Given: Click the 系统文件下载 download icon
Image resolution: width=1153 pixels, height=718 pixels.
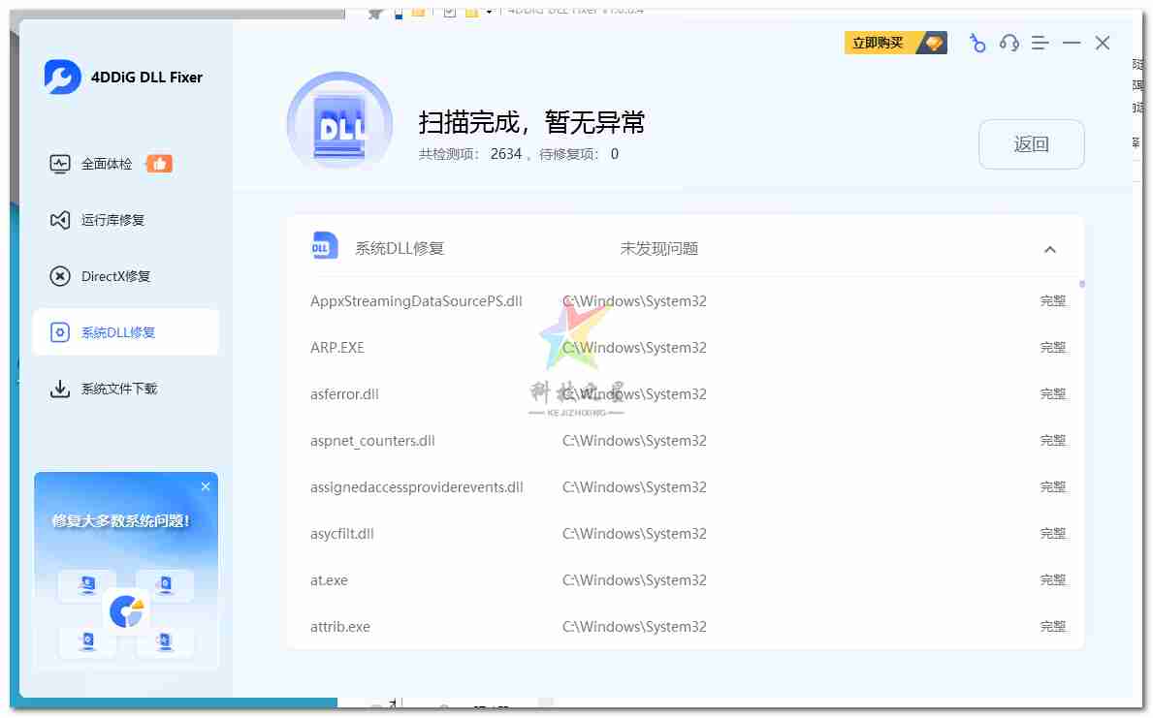Looking at the screenshot, I should [x=60, y=389].
